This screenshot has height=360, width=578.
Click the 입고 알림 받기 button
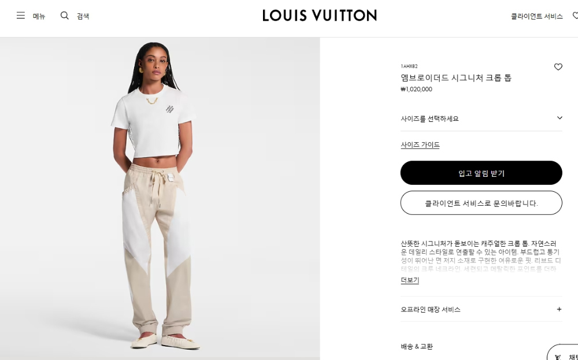point(481,173)
